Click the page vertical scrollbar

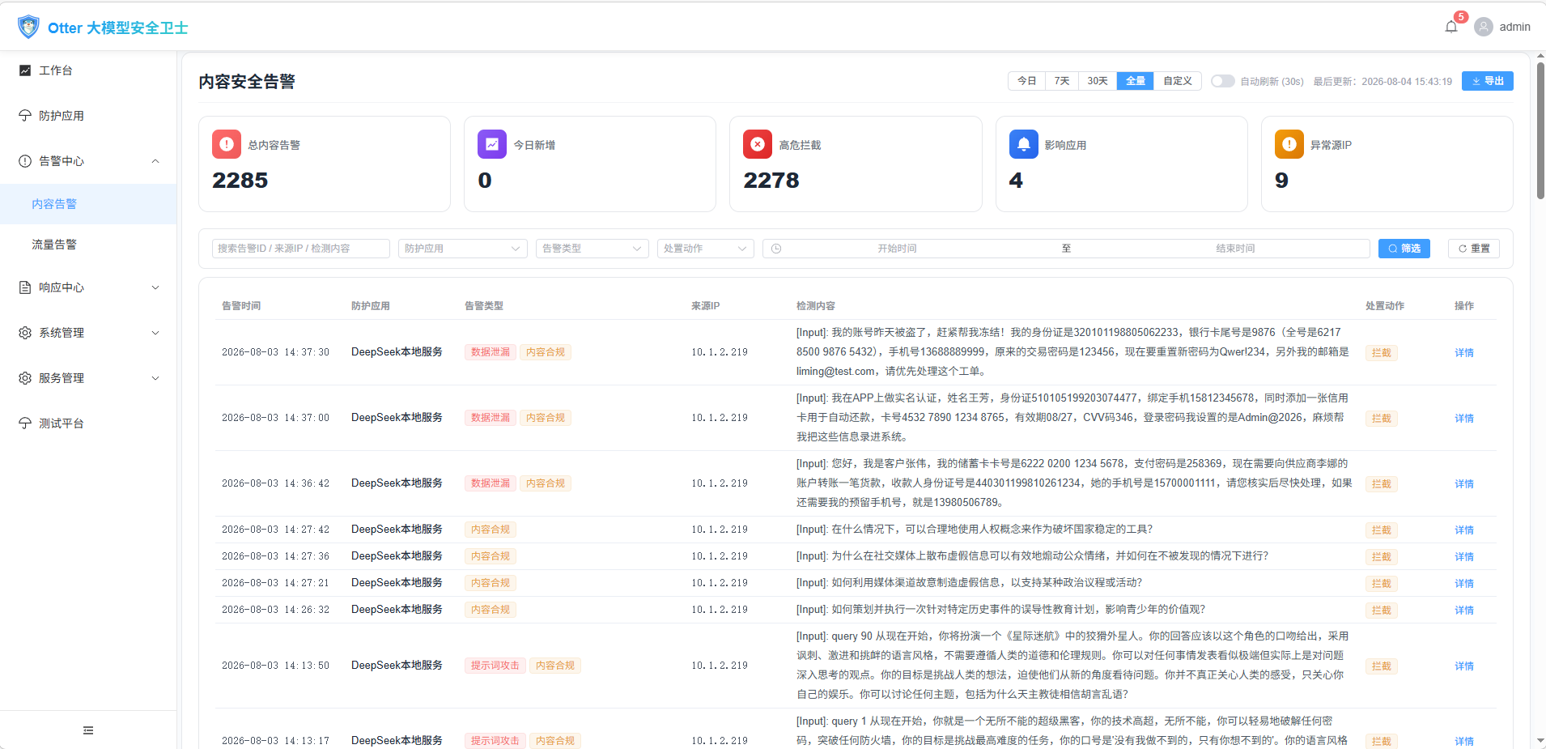1540,130
